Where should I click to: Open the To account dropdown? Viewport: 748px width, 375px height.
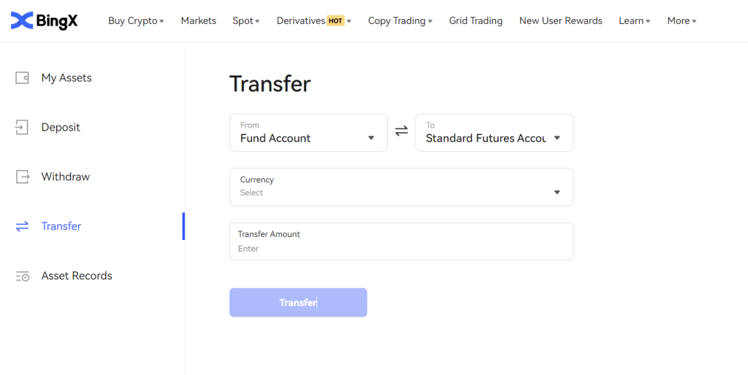point(557,138)
